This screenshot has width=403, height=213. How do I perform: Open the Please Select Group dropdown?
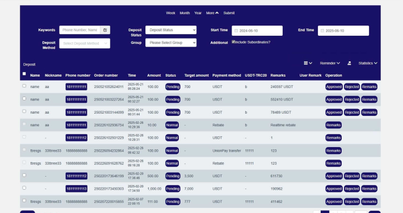coord(171,43)
